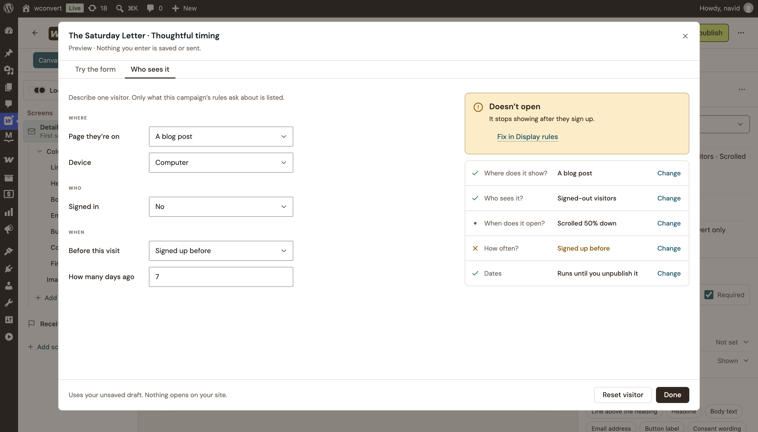Close the preview dialog with X
This screenshot has height=432, width=758.
(685, 36)
